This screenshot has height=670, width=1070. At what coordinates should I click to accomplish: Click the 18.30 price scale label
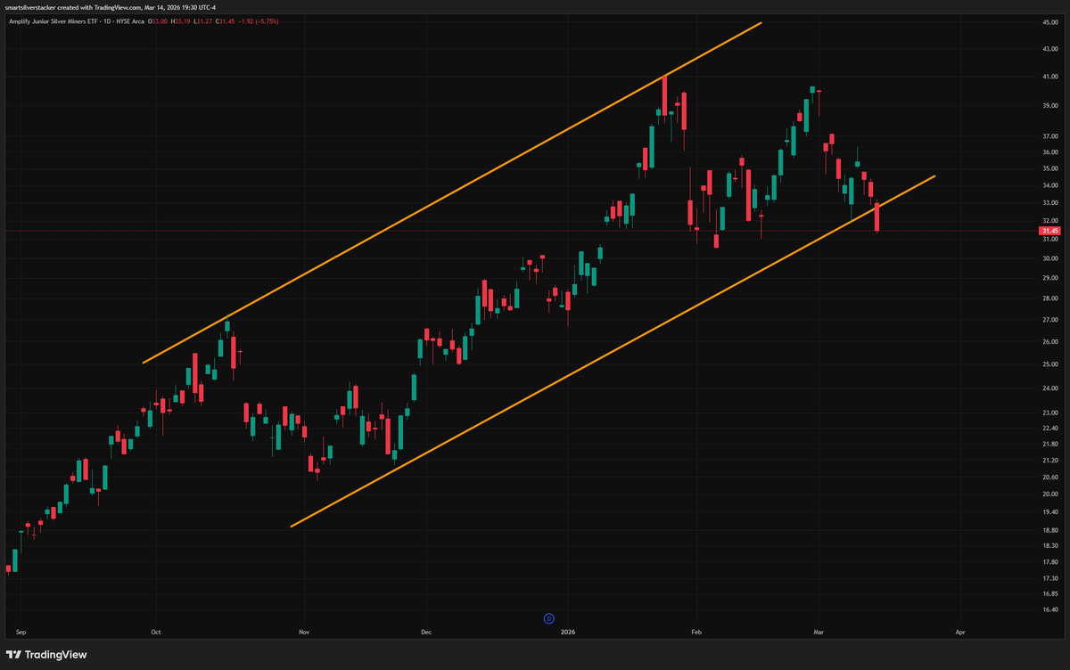(x=1049, y=545)
